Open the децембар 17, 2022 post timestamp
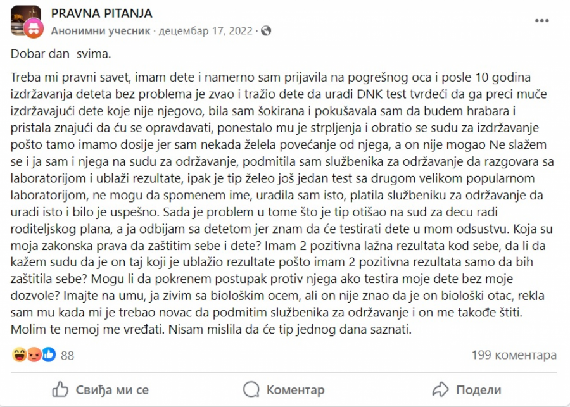Screen dimensions: 570x407 206,30
